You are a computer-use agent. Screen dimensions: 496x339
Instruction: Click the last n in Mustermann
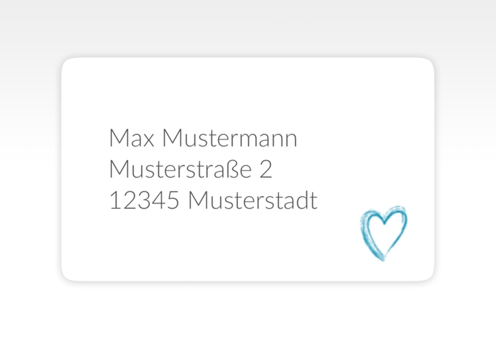[290, 140]
